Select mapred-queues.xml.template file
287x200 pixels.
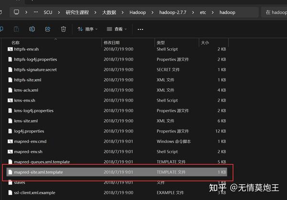point(117,162)
